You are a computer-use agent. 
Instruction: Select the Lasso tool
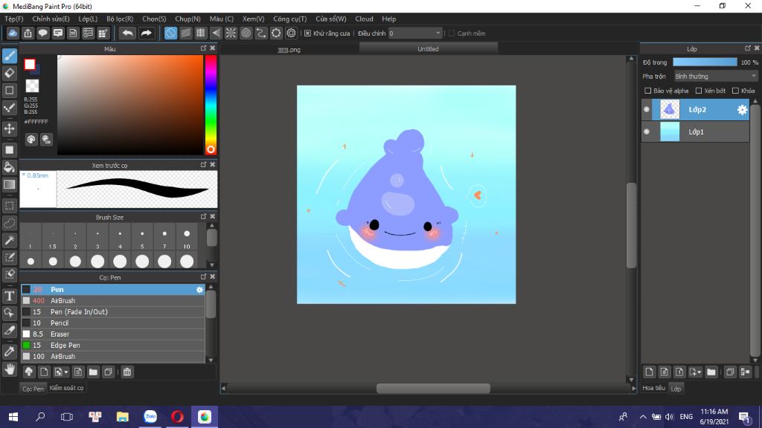(10, 223)
